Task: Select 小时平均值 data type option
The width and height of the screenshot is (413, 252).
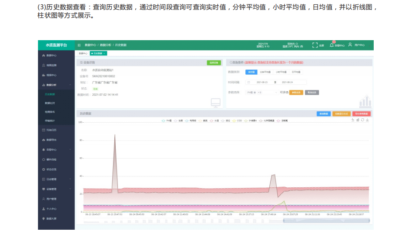Action: [281, 72]
